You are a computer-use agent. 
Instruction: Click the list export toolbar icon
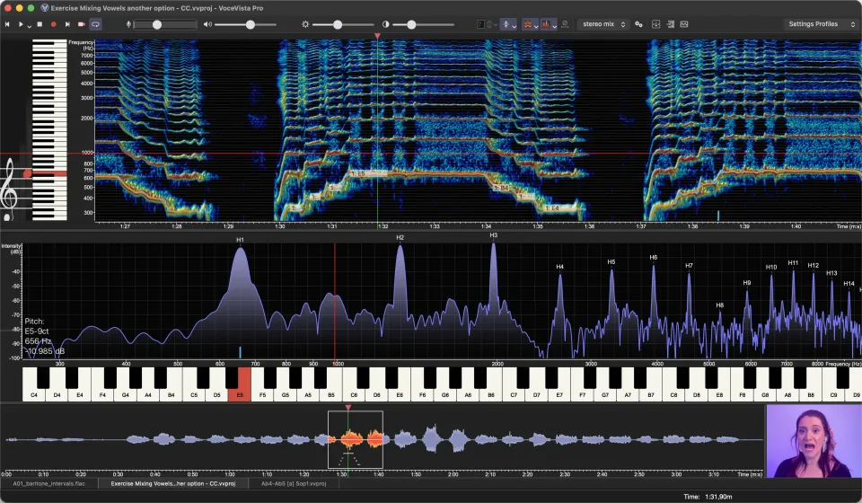(671, 24)
